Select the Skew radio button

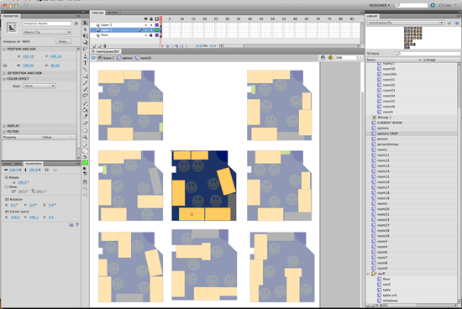click(x=7, y=186)
